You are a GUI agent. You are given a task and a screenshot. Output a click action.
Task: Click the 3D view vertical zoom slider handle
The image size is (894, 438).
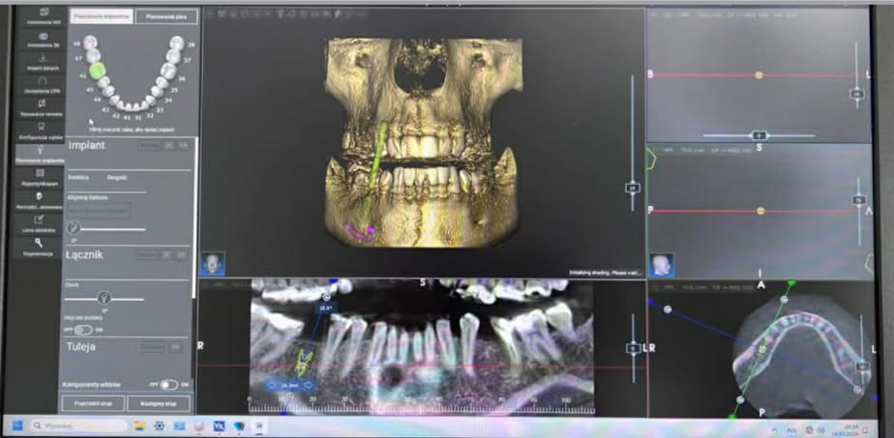(633, 185)
